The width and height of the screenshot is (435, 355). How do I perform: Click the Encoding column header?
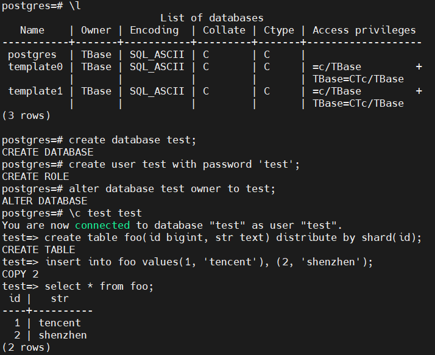[154, 30]
